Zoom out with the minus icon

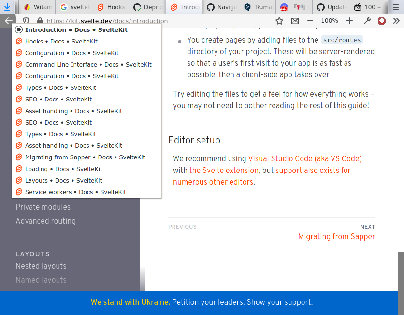coord(310,21)
